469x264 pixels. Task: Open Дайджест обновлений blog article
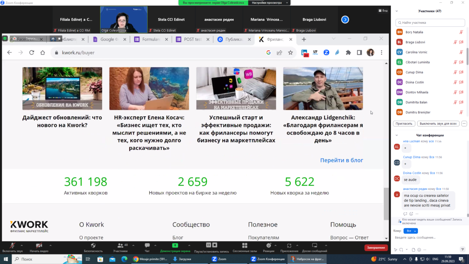pos(62,121)
